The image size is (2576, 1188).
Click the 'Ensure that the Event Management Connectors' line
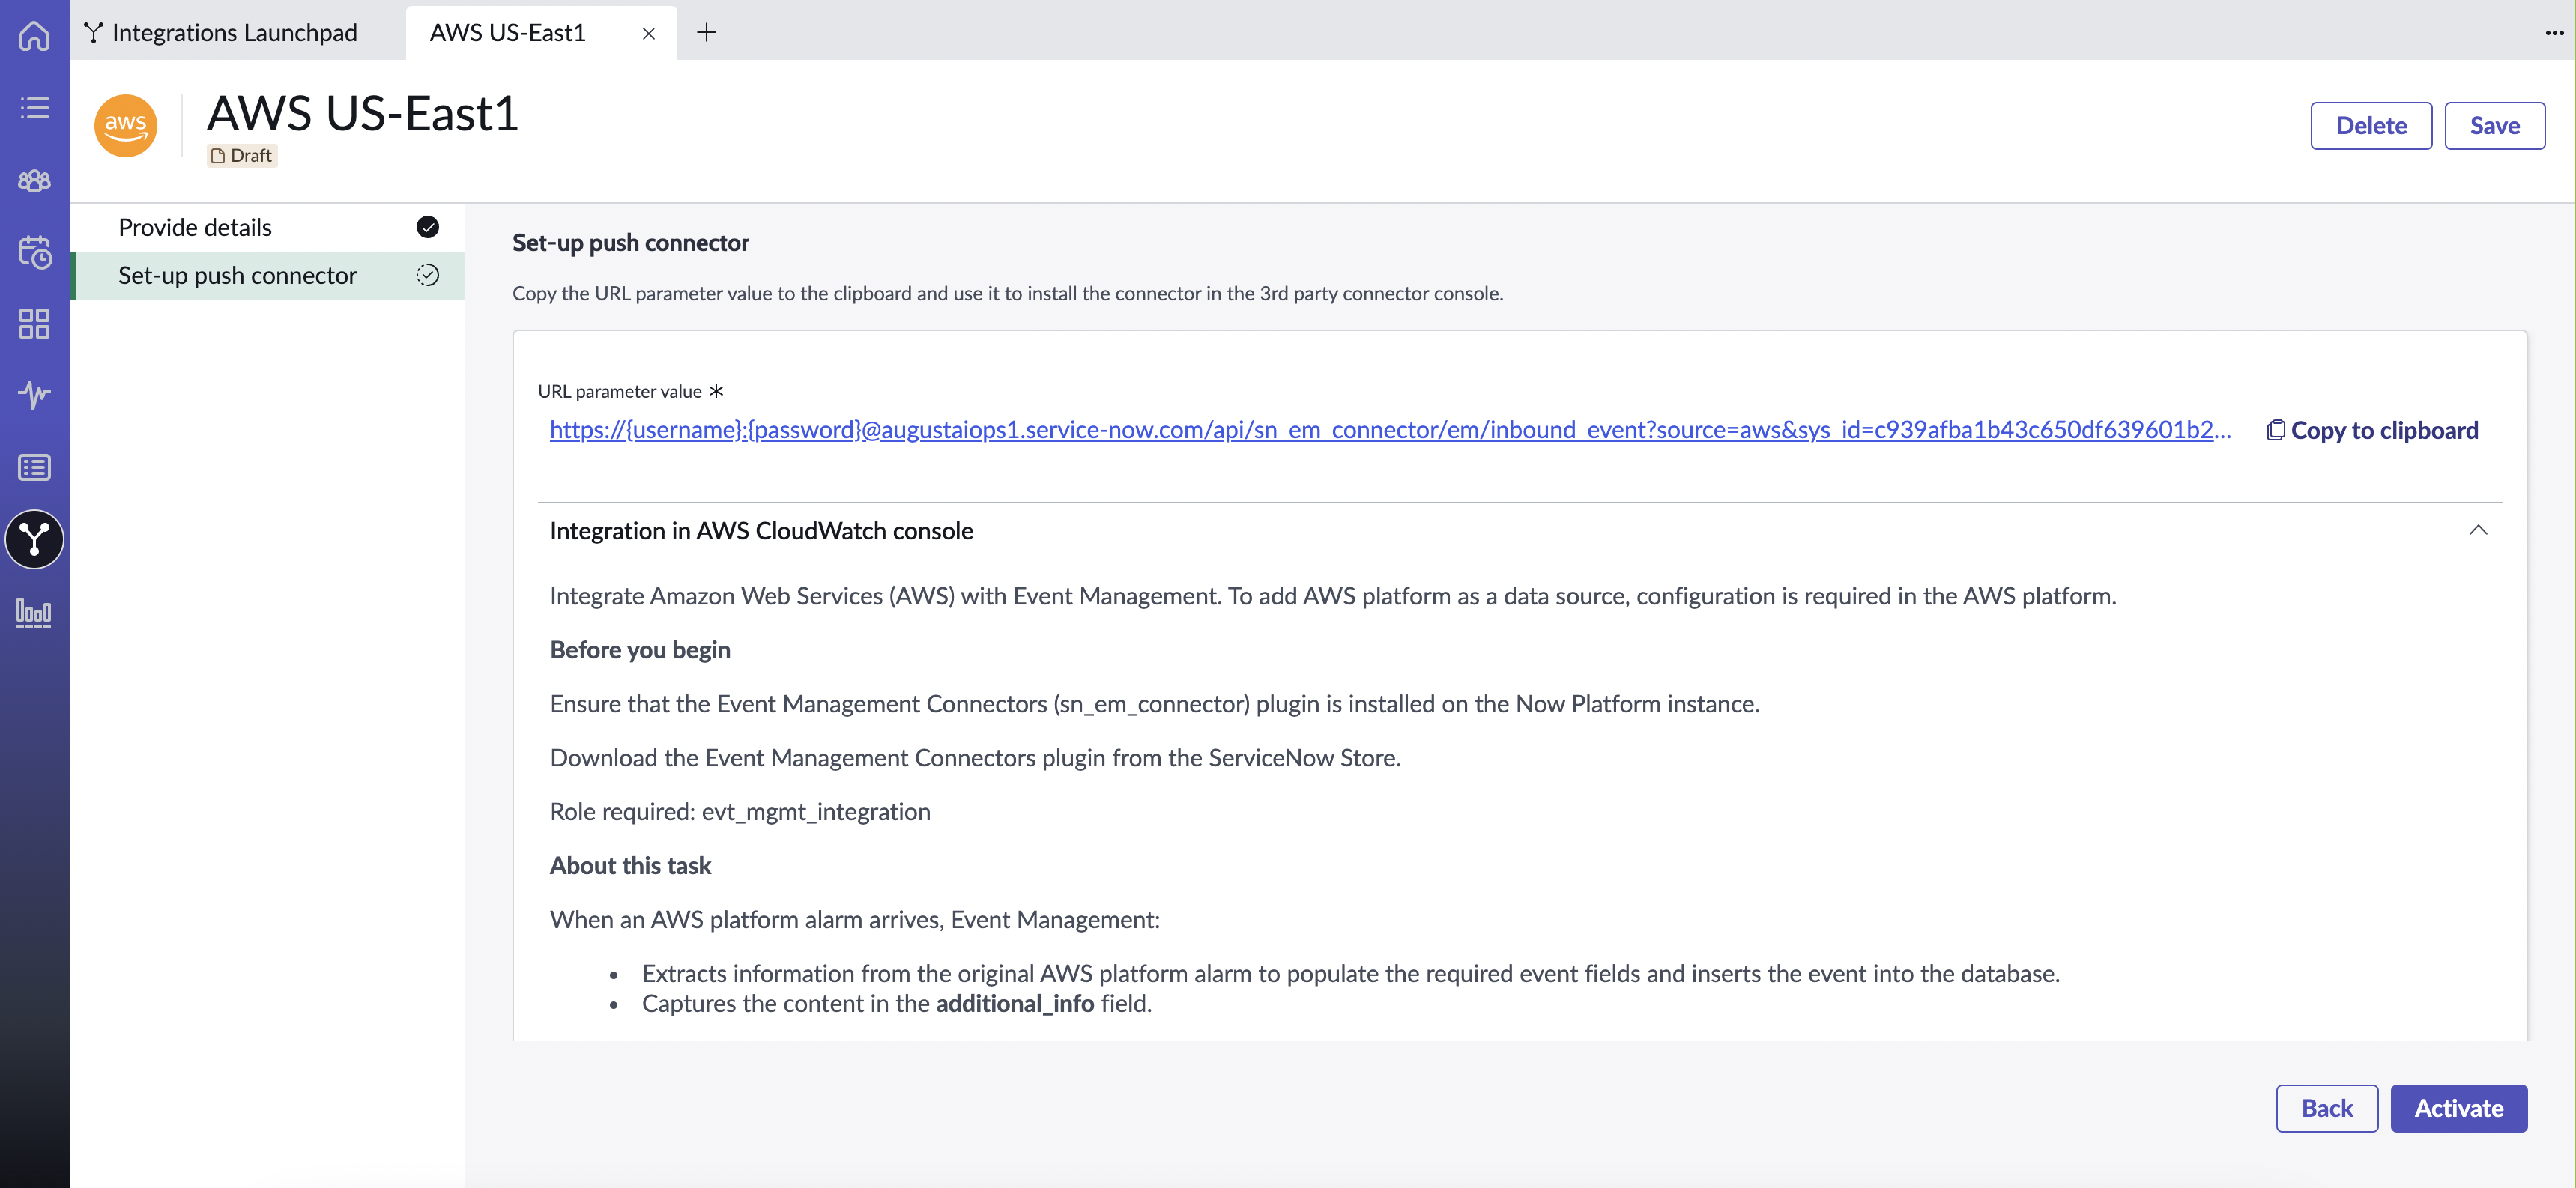point(1155,704)
